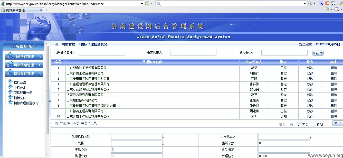Click the Baidu paw search icon
The image size is (343, 158).
(x=321, y=3)
